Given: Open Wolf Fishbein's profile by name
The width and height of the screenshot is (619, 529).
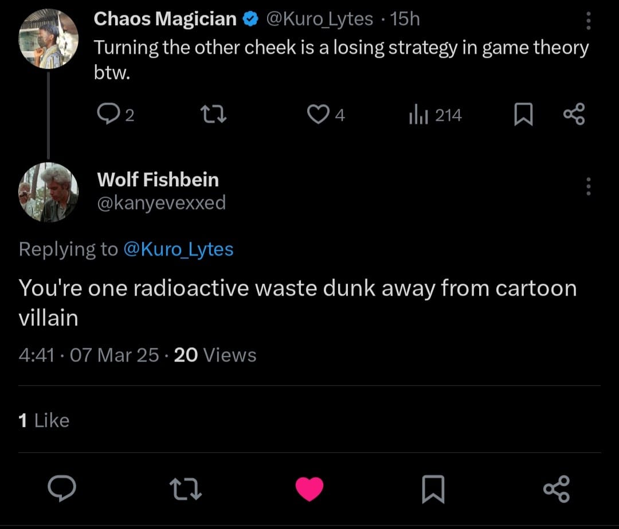Looking at the screenshot, I should click(x=158, y=179).
